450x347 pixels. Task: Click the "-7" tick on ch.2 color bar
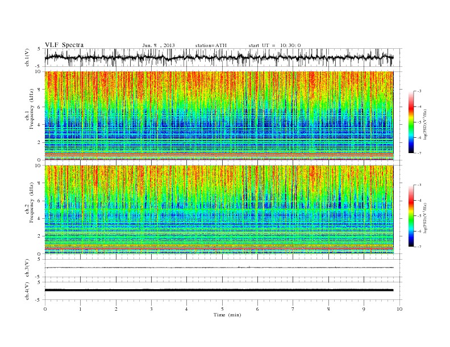click(x=419, y=247)
